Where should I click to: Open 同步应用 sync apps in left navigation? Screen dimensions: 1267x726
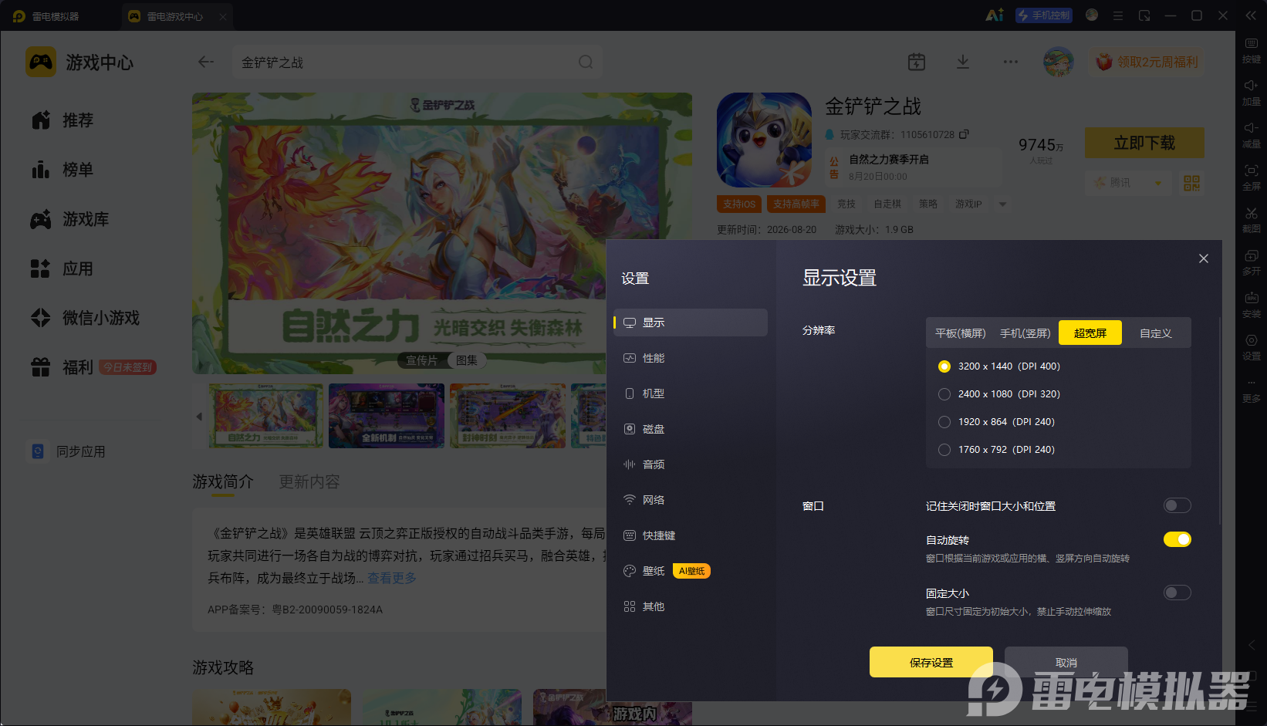pyautogui.click(x=68, y=451)
